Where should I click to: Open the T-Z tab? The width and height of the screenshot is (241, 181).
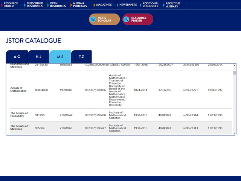(81, 57)
